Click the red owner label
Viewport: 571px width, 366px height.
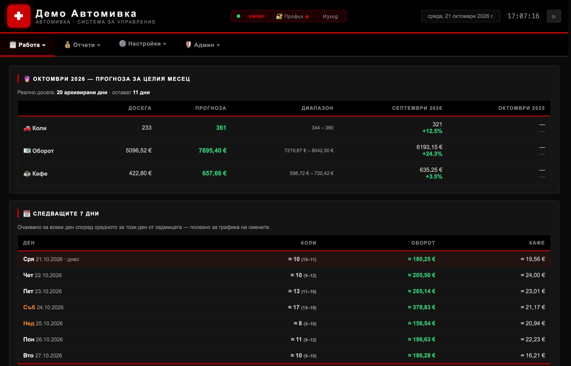(x=257, y=16)
